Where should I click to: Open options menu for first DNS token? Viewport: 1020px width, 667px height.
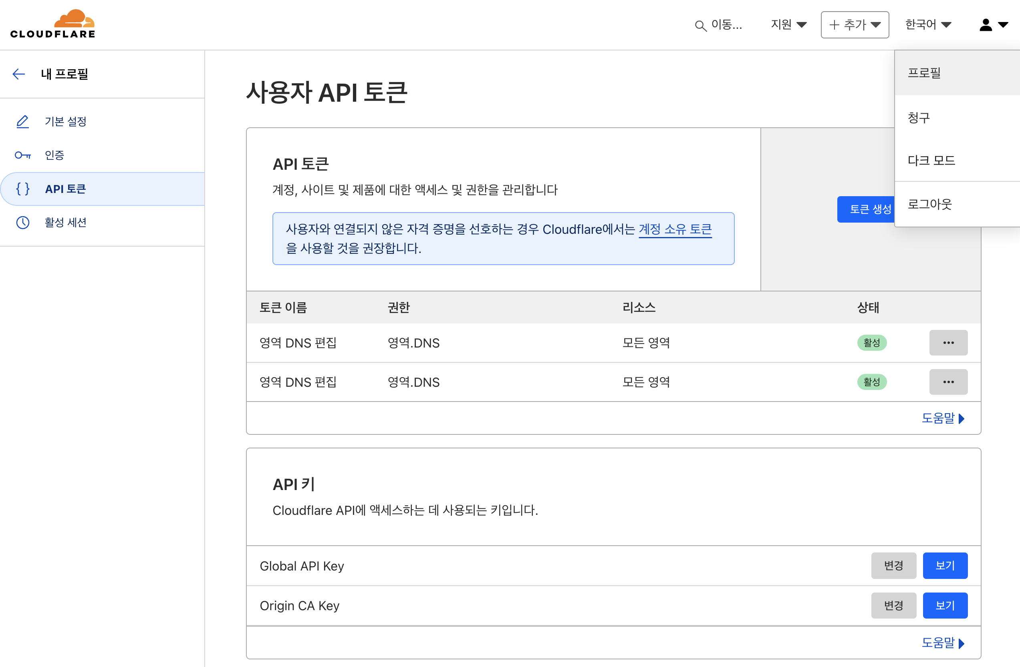[948, 343]
